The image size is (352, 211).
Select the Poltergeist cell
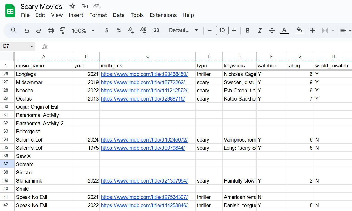click(44, 132)
